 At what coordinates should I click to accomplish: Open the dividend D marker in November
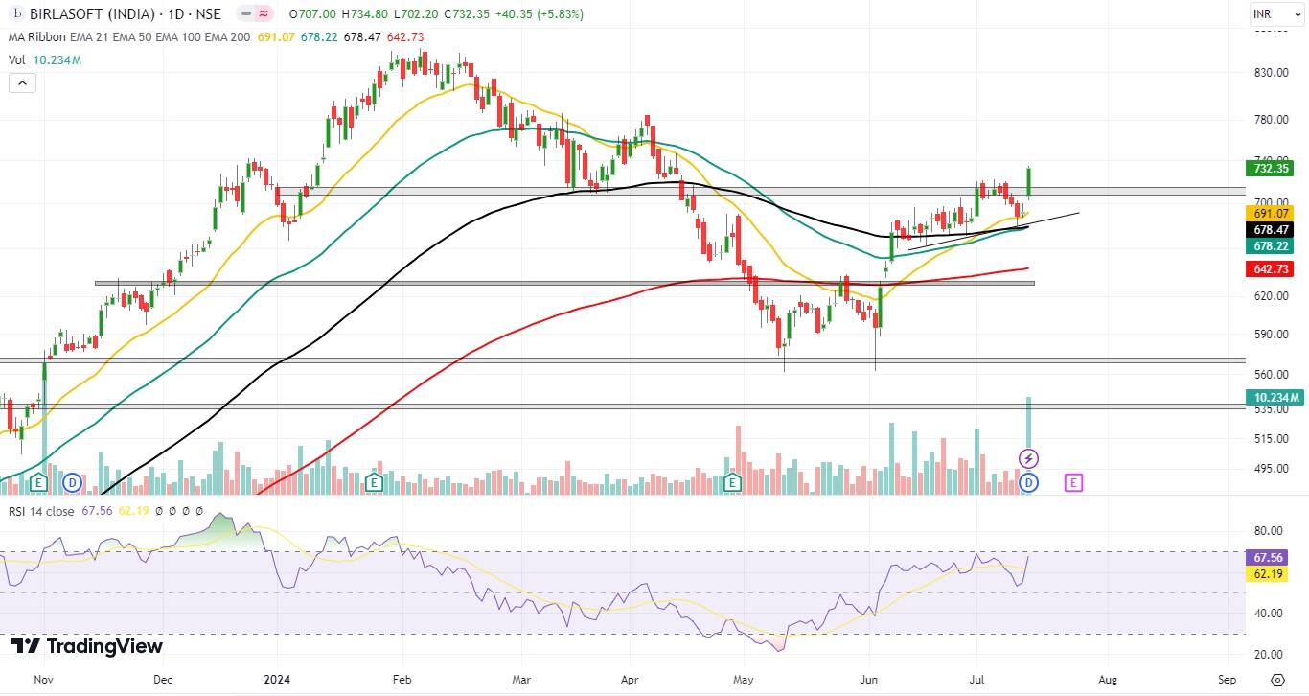72,482
